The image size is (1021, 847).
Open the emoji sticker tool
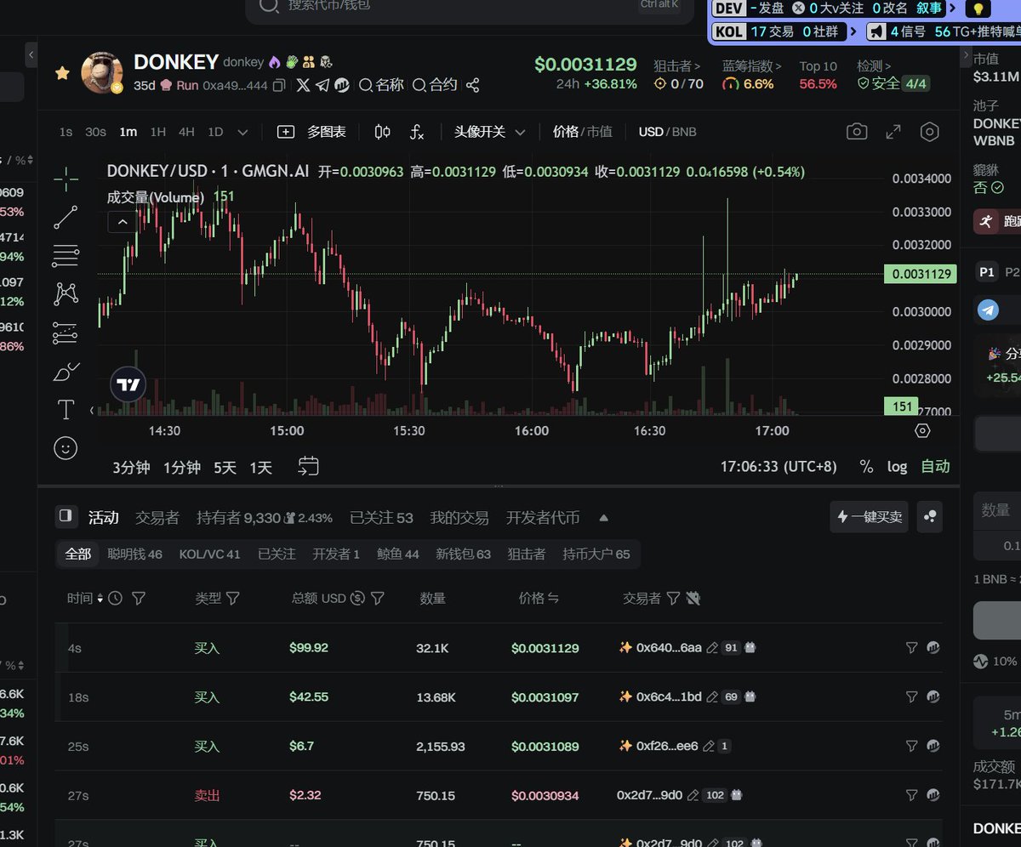66,448
